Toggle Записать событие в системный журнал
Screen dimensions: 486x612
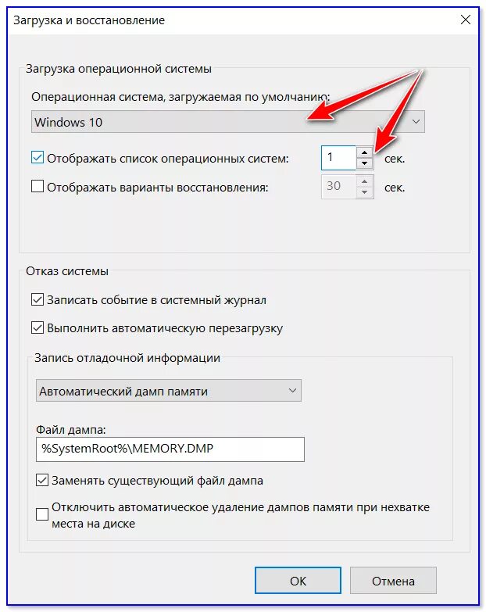38,300
